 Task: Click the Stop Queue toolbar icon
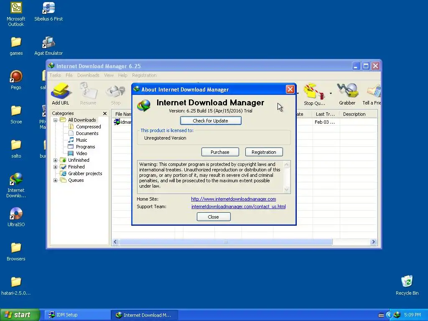pyautogui.click(x=314, y=94)
